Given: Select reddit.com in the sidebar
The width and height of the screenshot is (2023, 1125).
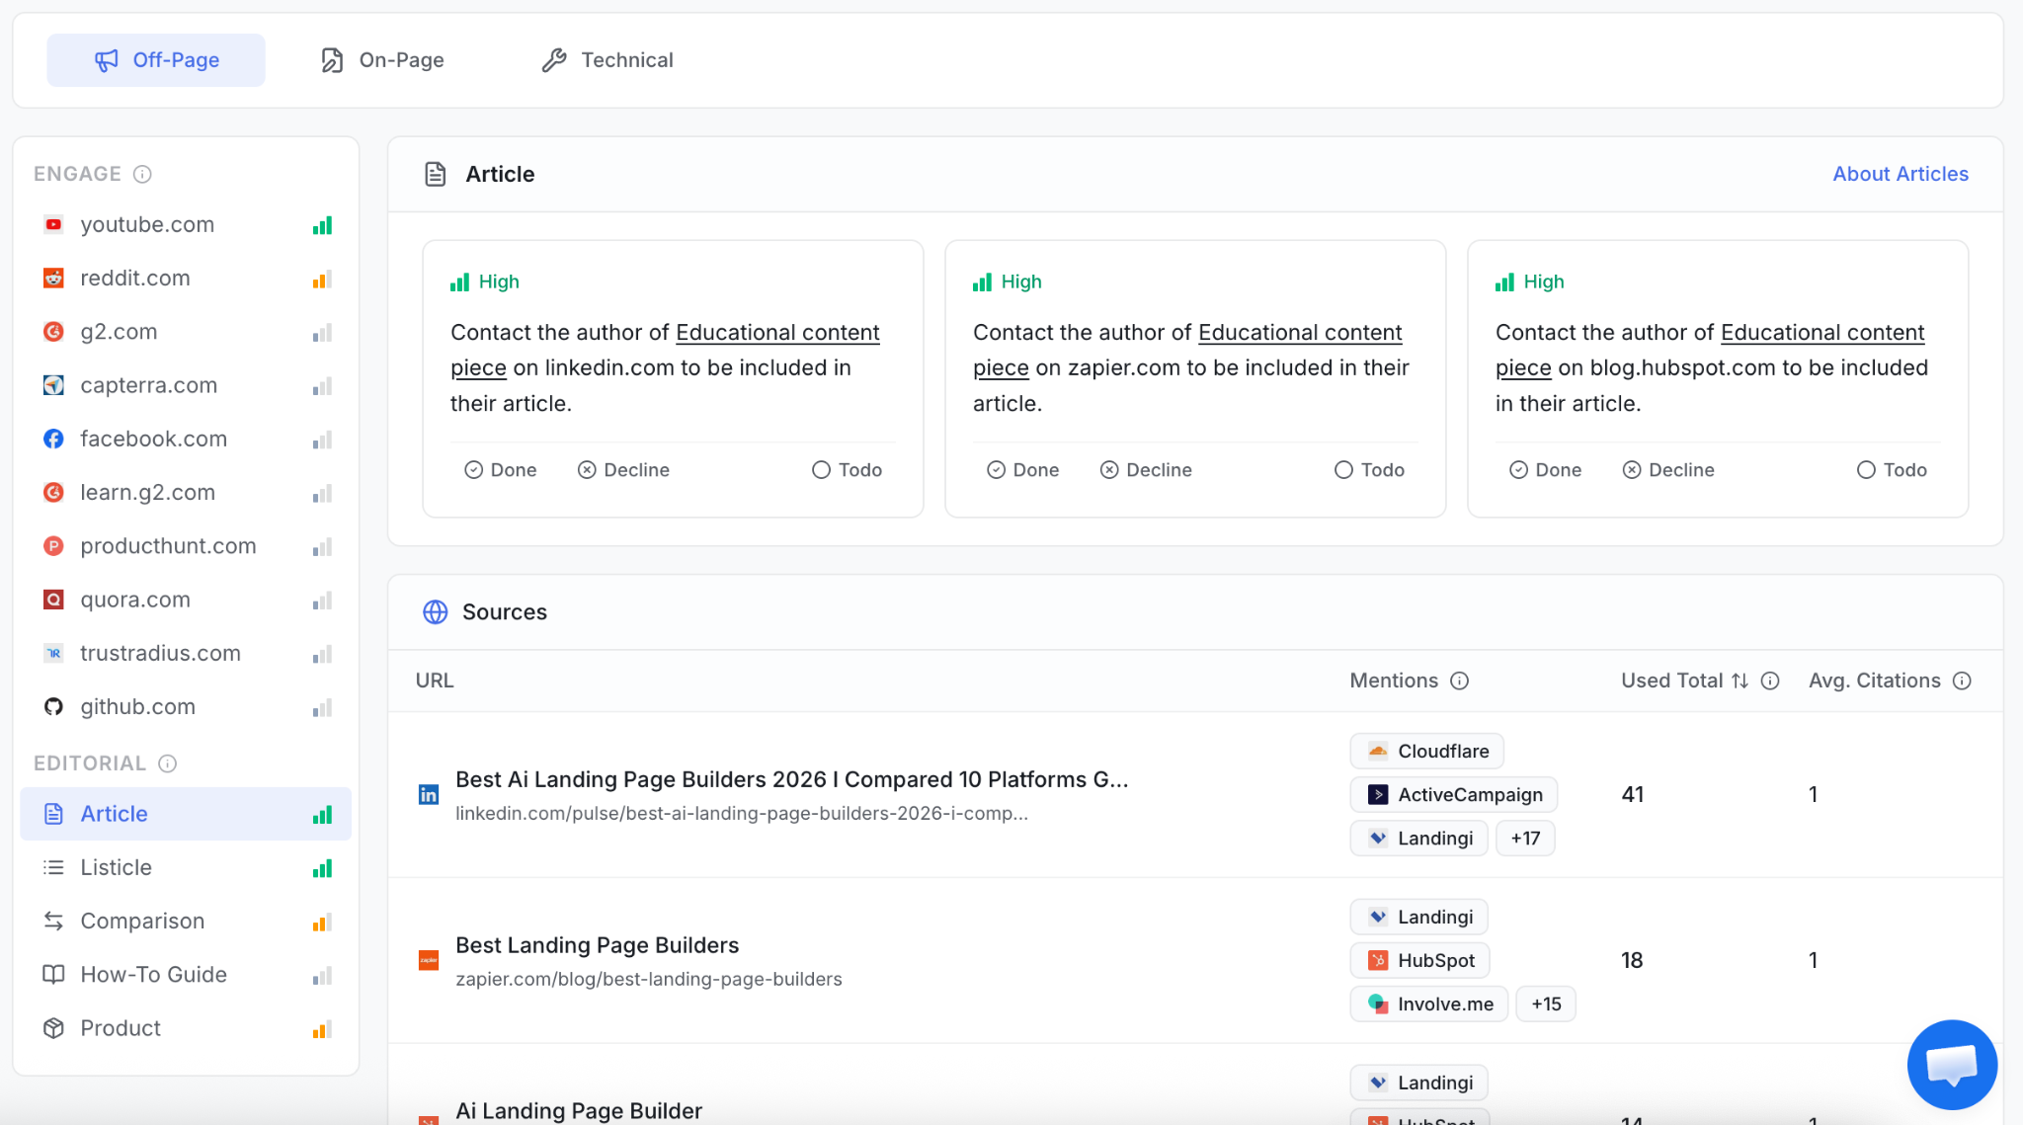Looking at the screenshot, I should click(186, 279).
